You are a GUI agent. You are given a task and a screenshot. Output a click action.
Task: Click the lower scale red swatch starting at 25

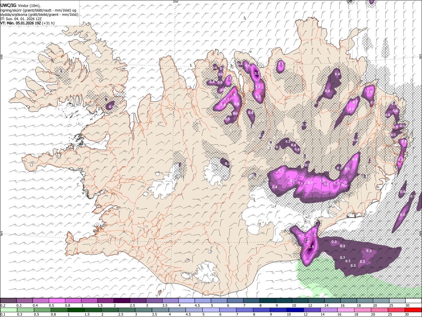pyautogui.click(x=396, y=310)
